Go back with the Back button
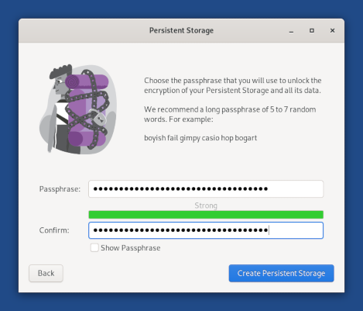Image resolution: width=363 pixels, height=311 pixels. pos(46,273)
